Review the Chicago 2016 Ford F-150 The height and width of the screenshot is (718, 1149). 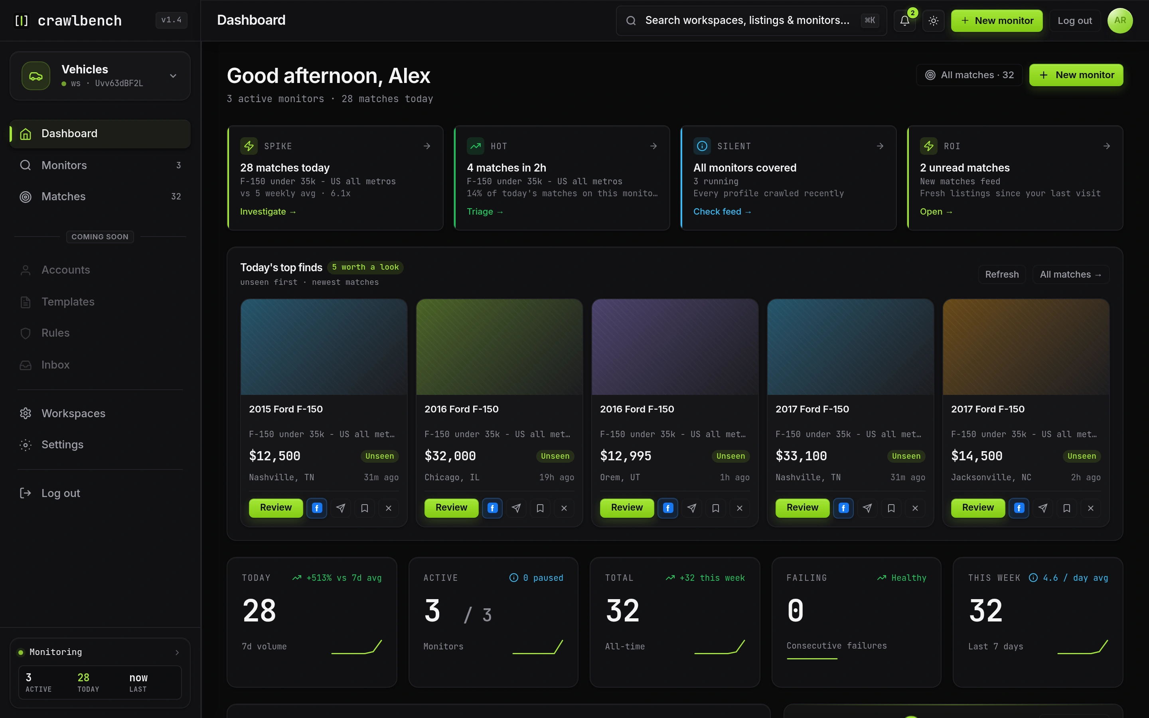(x=452, y=508)
